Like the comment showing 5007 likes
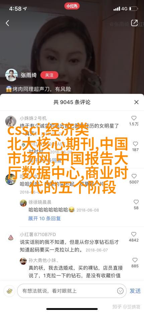The width and height of the screenshot is (144, 313). (x=134, y=176)
